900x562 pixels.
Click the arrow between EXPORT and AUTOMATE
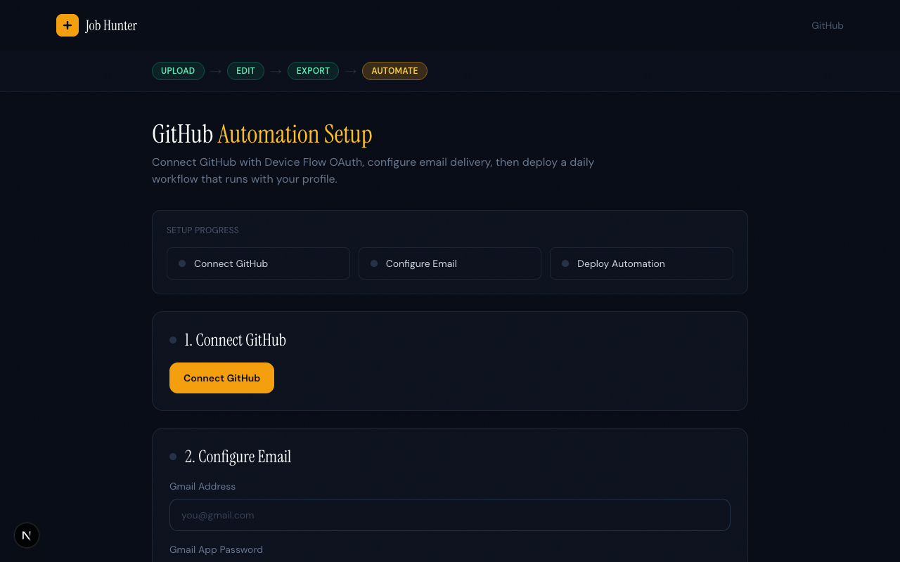(x=350, y=70)
